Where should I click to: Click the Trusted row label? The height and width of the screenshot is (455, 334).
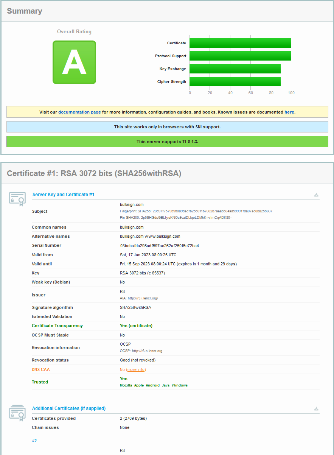pyautogui.click(x=40, y=382)
